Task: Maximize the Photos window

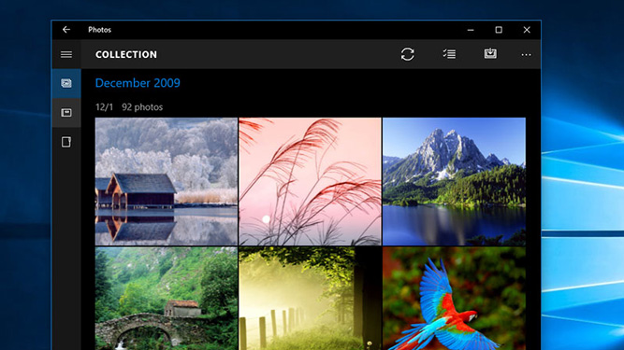Action: tap(499, 30)
